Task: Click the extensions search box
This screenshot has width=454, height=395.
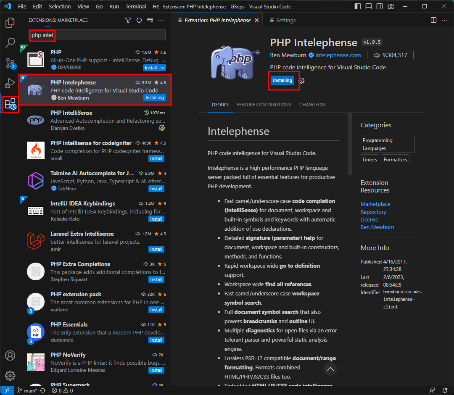Action: point(98,35)
